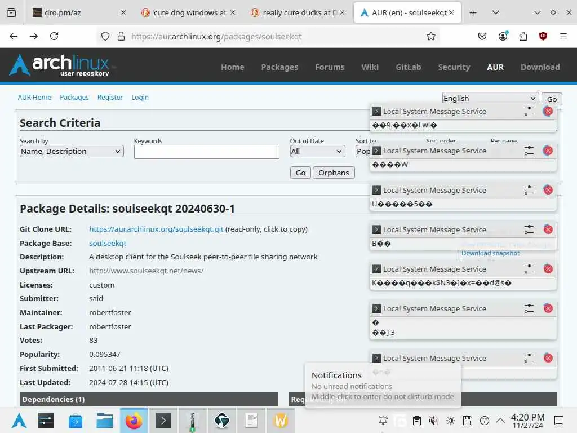The image size is (577, 433).
Task: Go forward in browser history
Action: point(34,36)
